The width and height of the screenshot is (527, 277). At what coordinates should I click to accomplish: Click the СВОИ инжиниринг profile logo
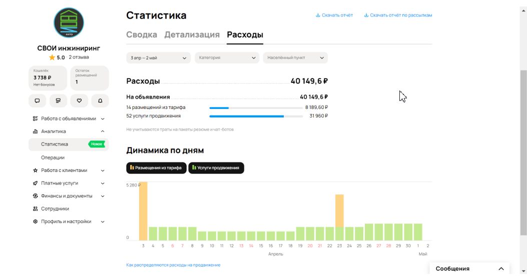[x=69, y=22]
